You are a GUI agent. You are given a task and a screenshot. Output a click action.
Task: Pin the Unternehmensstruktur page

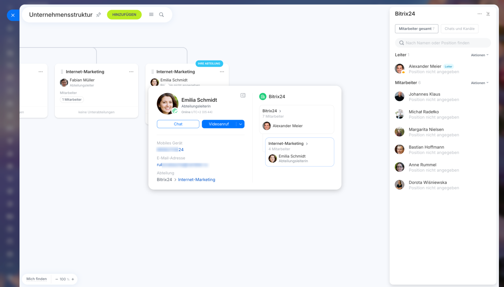tap(99, 15)
